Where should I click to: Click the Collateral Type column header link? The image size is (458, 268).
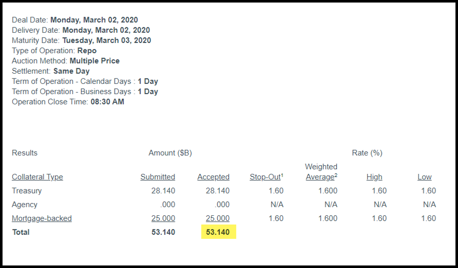coord(38,177)
